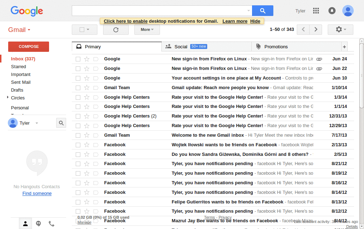Viewport: 364px width, 229px height.
Task: Open Tyler's Hangouts status dropdown
Action: pos(37,123)
